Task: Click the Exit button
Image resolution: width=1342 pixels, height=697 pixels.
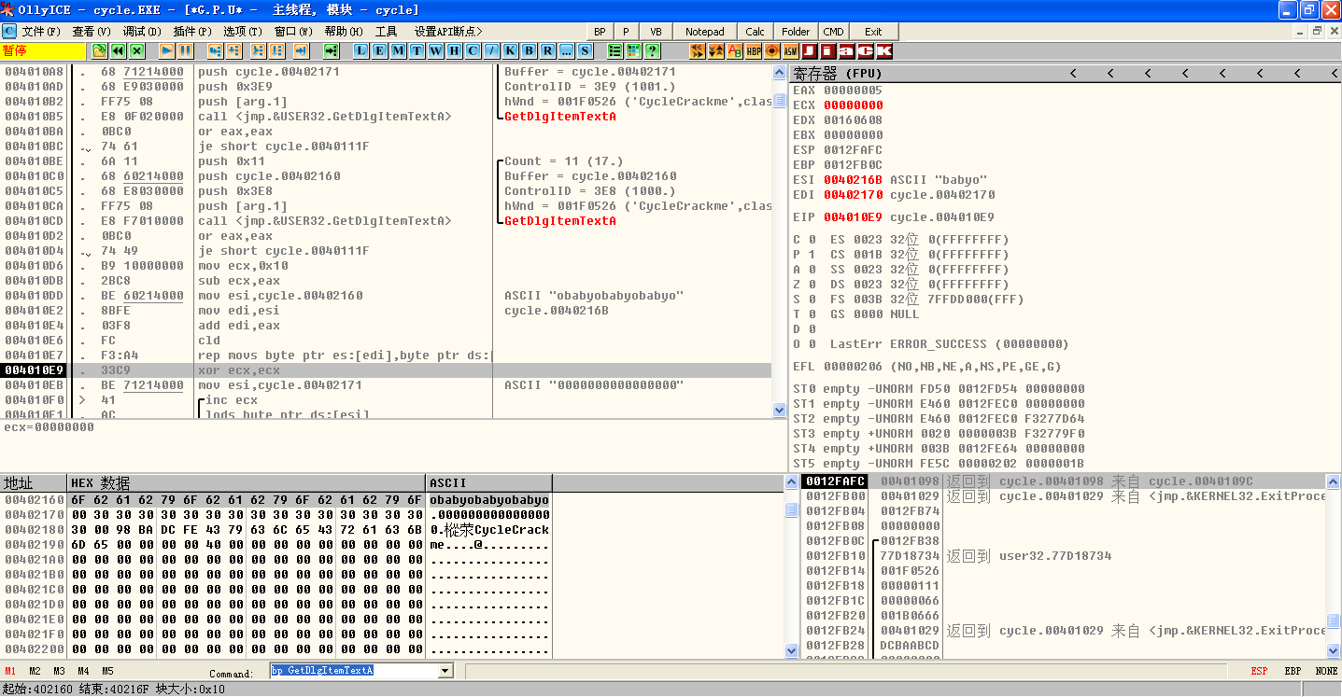Action: 873,32
